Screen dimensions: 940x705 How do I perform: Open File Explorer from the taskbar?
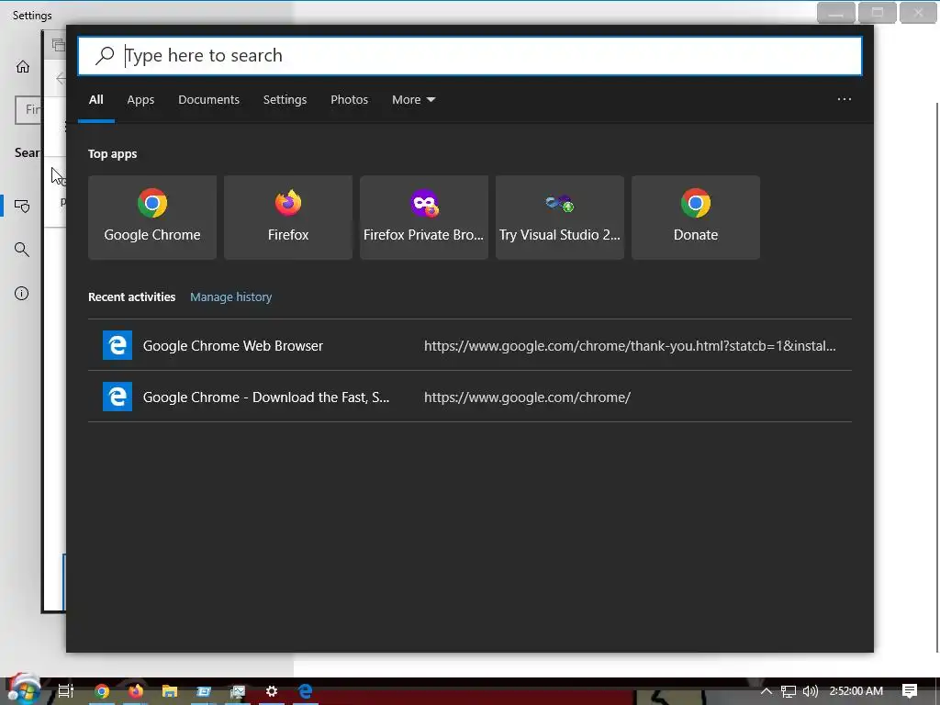(x=170, y=691)
